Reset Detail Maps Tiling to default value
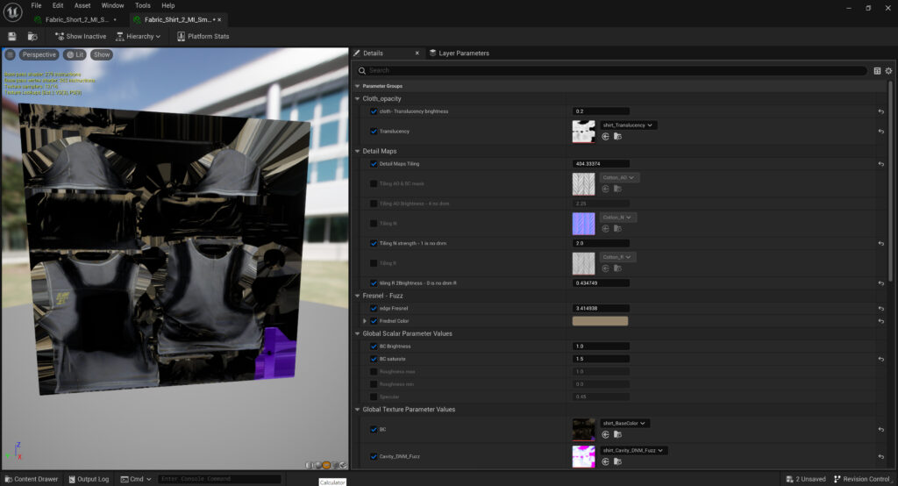Viewport: 898px width, 486px height. (880, 164)
